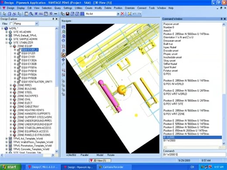Toggle the Filter checkbox in Design Explorer
Image resolution: width=227 pixels, height=170 pixels.
11,24
